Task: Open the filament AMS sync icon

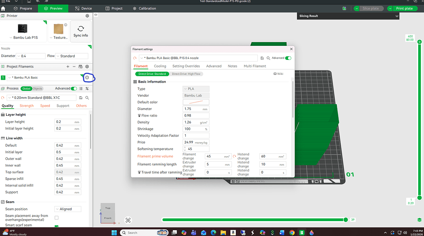Action: click(80, 67)
